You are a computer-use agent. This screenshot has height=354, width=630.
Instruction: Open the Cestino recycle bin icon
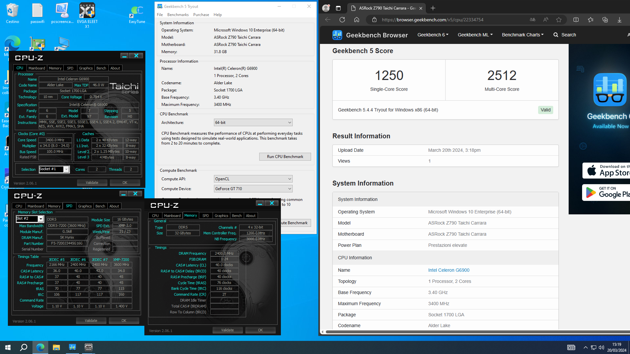click(12, 13)
